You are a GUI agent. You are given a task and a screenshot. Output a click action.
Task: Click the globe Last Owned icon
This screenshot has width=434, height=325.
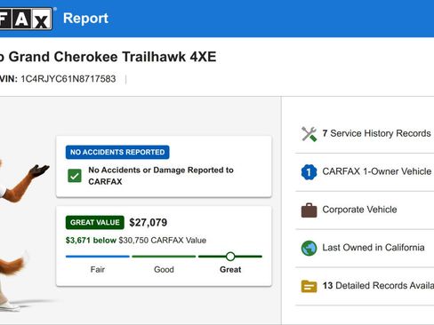(x=309, y=248)
